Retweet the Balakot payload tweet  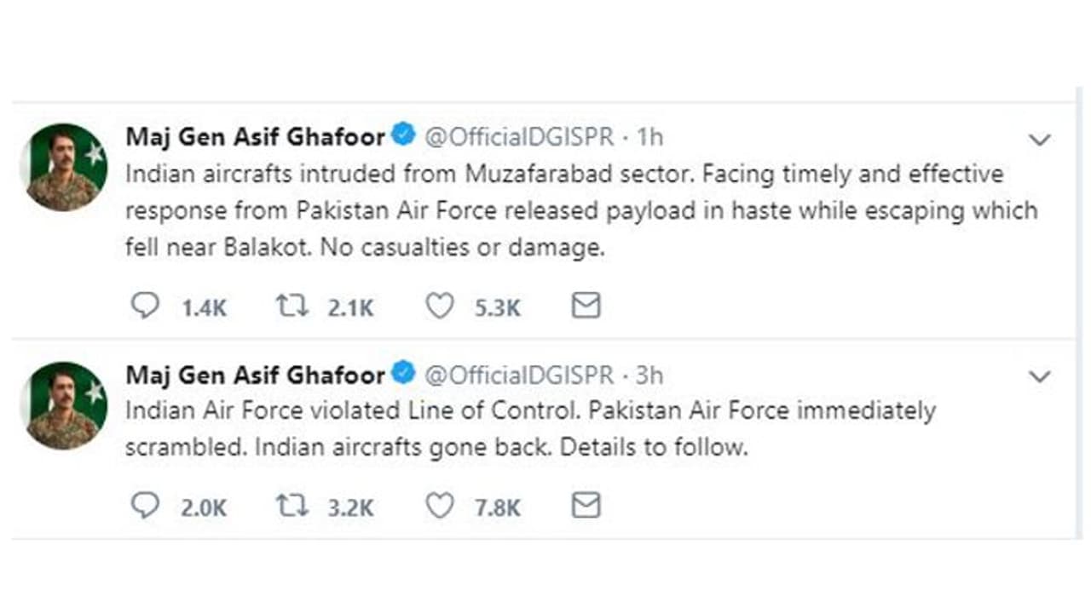(x=292, y=306)
